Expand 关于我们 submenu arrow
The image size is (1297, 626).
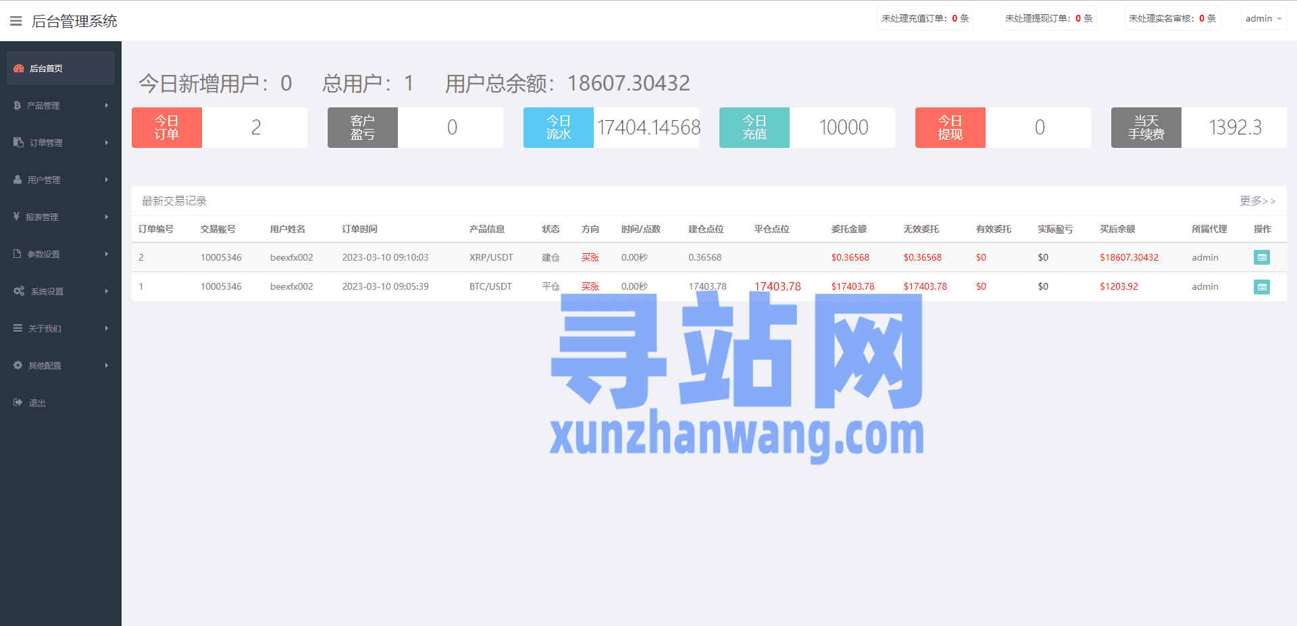[x=107, y=328]
